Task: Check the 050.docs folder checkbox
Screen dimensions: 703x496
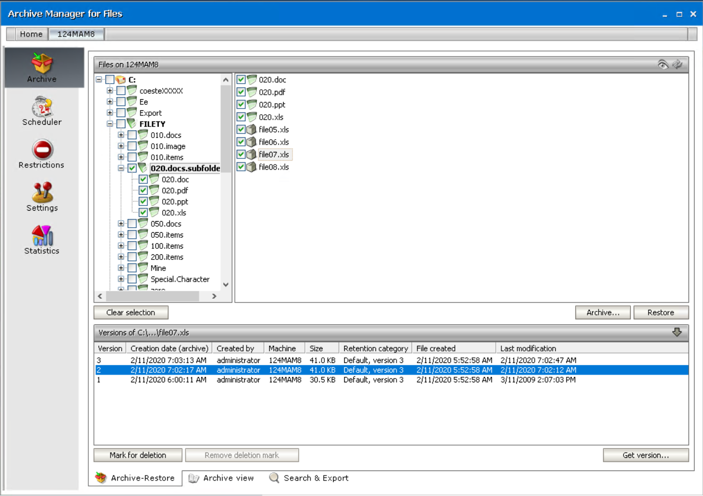Action: click(x=132, y=223)
